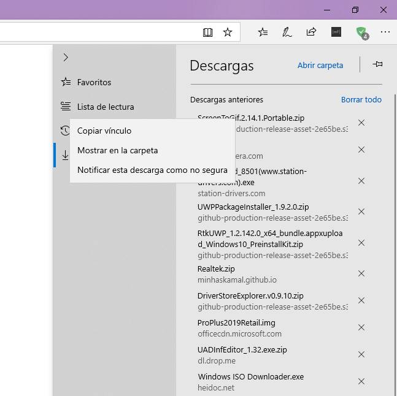Viewport: 397px width, 396px height.
Task: Open the Windows ISO Downloader.exe download
Action: pos(250,376)
